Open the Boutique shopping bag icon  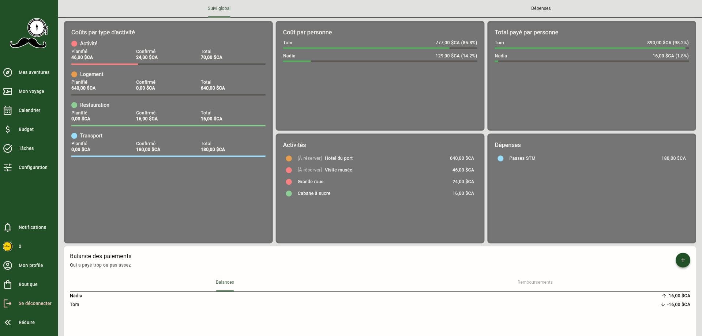click(8, 284)
